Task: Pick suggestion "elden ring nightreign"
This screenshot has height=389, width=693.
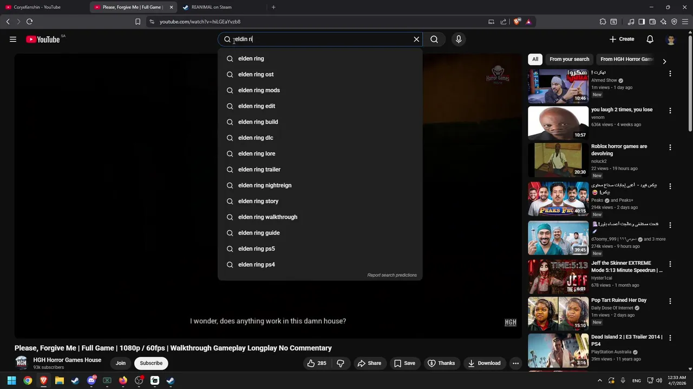Action: pos(320,185)
